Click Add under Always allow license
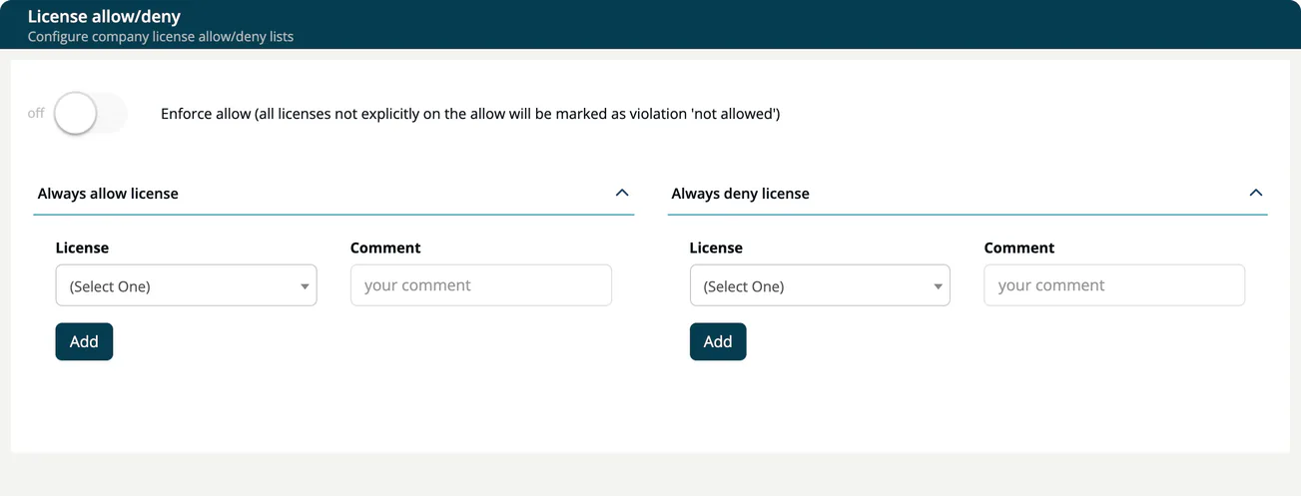Viewport: 1301px width, 496px height. tap(84, 341)
